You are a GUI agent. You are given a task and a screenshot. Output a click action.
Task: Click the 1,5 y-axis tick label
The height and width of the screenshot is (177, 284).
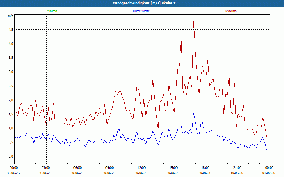[11, 114]
